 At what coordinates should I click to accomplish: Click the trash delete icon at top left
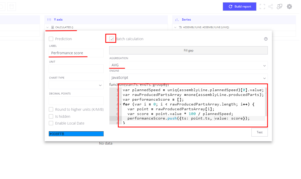[12, 7]
